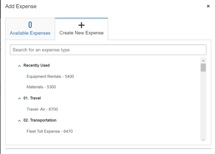Close the Add Expense dialog
Viewport: 215px width, 154px height.
point(208,6)
